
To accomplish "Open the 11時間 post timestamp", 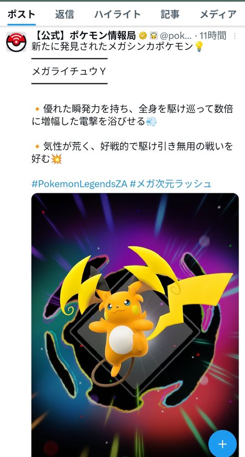I will (213, 36).
